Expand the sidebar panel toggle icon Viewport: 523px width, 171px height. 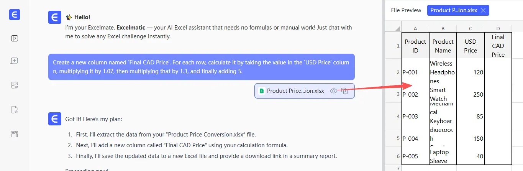pyautogui.click(x=15, y=38)
